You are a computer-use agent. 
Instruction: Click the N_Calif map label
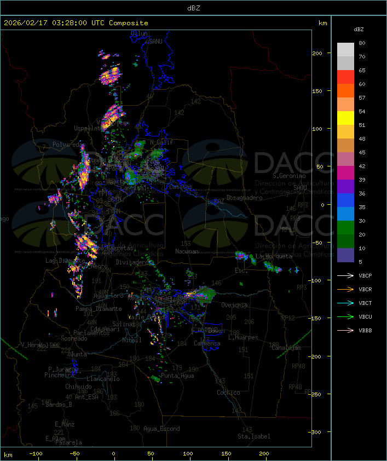point(161,142)
